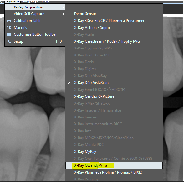Open Calibration Table from the menu
Image resolution: width=184 pixels, height=182 pixels.
[35, 21]
